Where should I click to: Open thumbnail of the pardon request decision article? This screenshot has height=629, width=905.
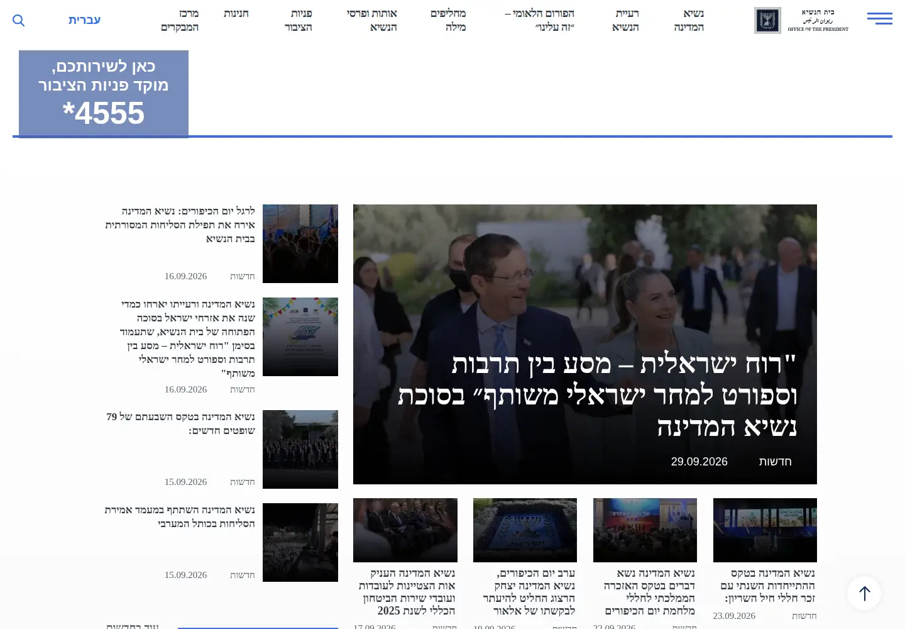point(525,530)
